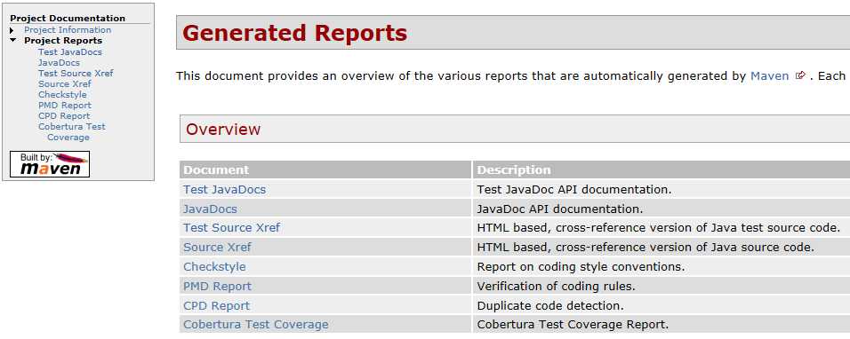Open CPD Report in sidebar
Viewport: 850px width, 339px height.
click(64, 115)
